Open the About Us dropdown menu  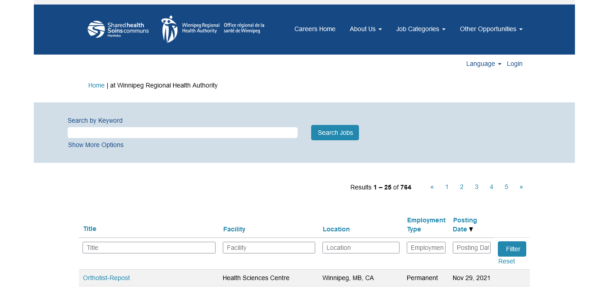click(x=366, y=29)
